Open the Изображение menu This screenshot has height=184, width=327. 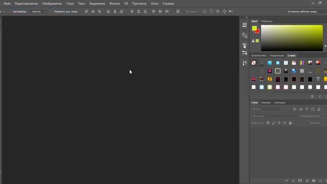tap(52, 4)
